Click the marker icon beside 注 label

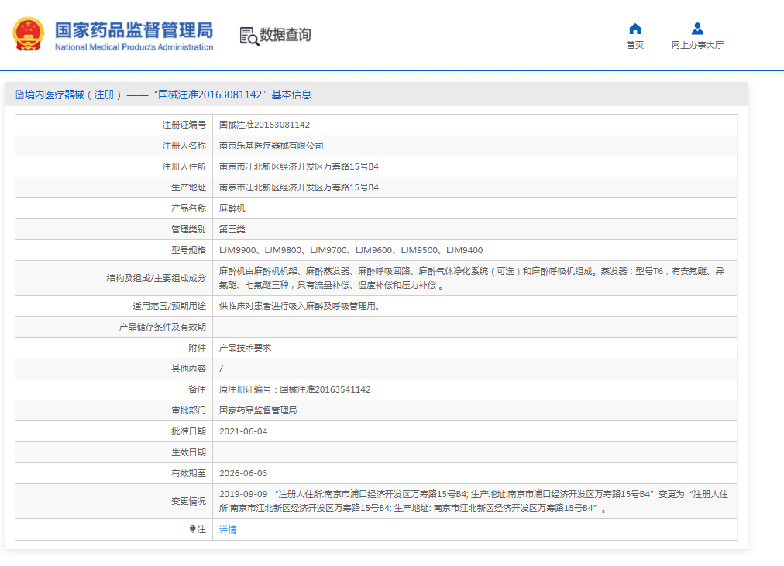[x=193, y=529]
